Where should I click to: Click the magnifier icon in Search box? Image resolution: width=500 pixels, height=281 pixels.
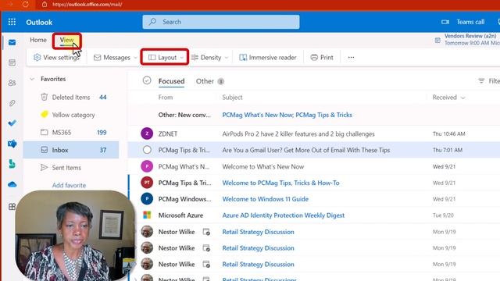[153, 22]
